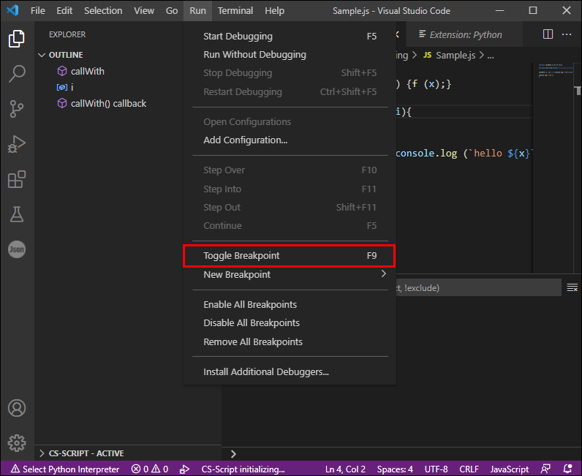The width and height of the screenshot is (582, 476).
Task: Open the Terminal menu
Action: pos(235,11)
